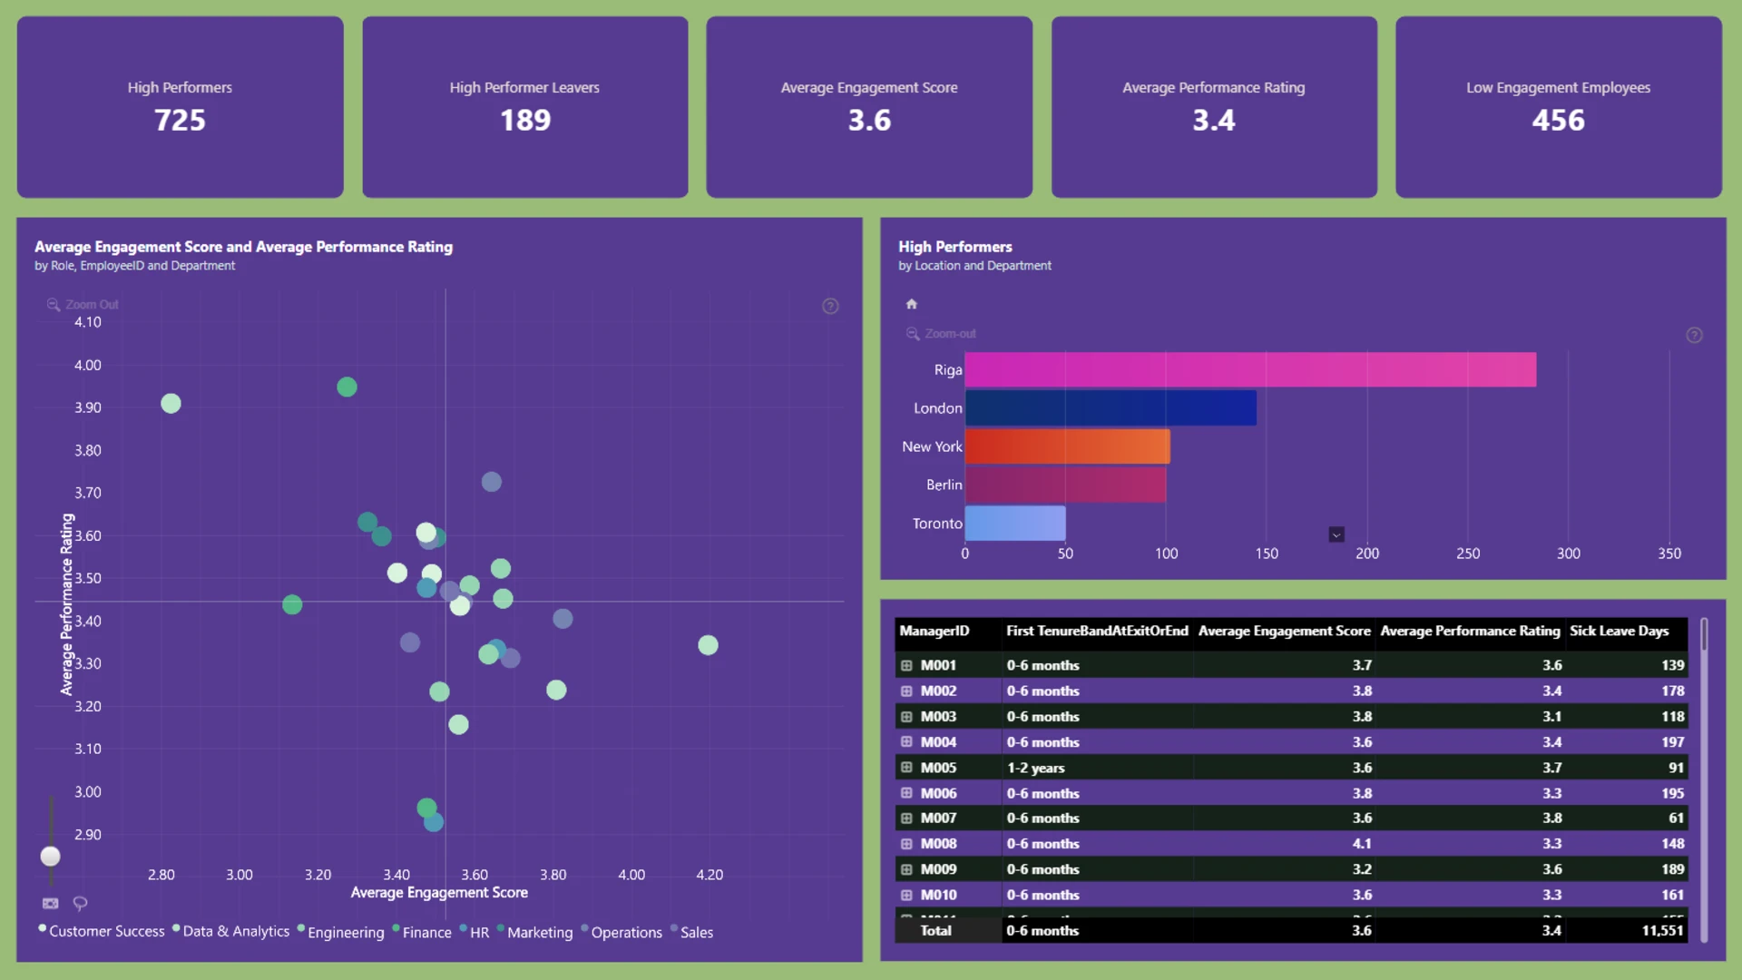Expand the M001 manager row
This screenshot has height=980, width=1742.
(906, 665)
